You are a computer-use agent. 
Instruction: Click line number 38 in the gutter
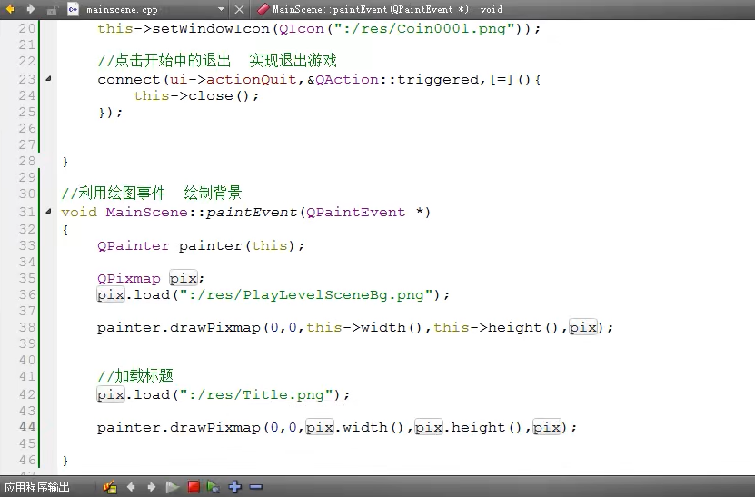pyautogui.click(x=27, y=327)
